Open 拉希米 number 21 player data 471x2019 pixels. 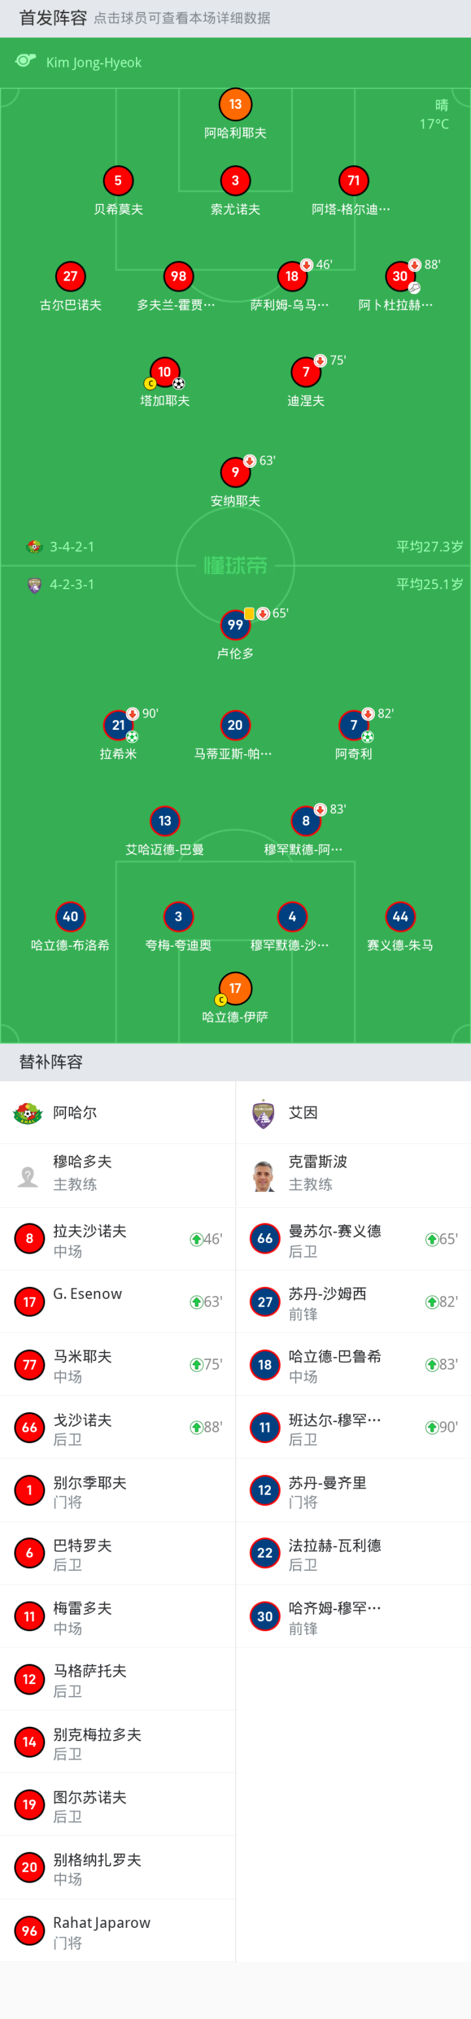click(x=118, y=725)
